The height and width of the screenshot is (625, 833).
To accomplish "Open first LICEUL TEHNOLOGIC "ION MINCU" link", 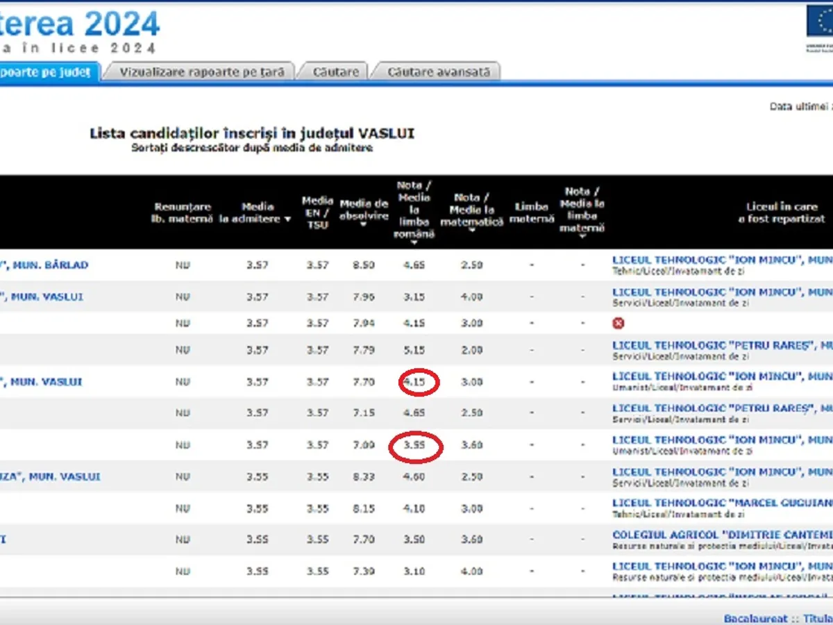I will tap(722, 260).
